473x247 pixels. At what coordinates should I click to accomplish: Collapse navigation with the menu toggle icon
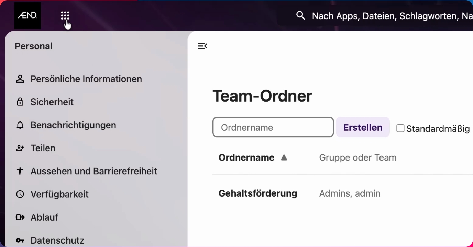pyautogui.click(x=202, y=46)
